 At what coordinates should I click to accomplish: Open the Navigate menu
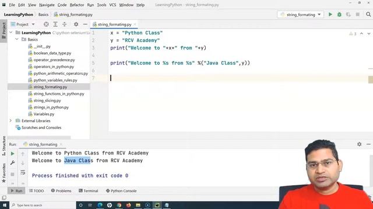[x=47, y=5]
